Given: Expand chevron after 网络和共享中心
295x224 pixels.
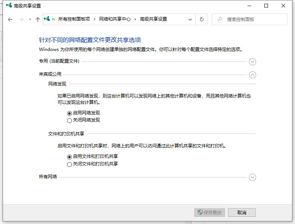Looking at the screenshot, I should coord(135,19).
